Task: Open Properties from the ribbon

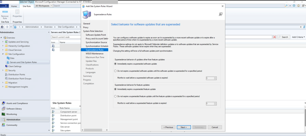Action: point(17,14)
